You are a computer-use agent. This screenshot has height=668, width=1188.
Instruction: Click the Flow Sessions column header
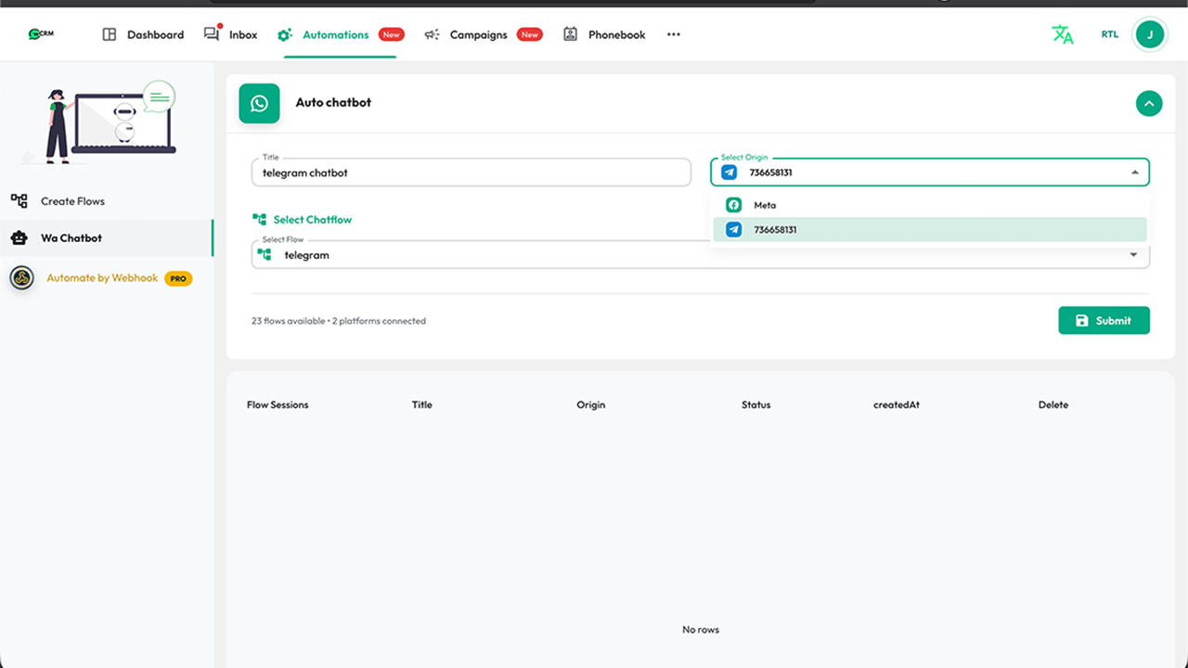click(278, 405)
